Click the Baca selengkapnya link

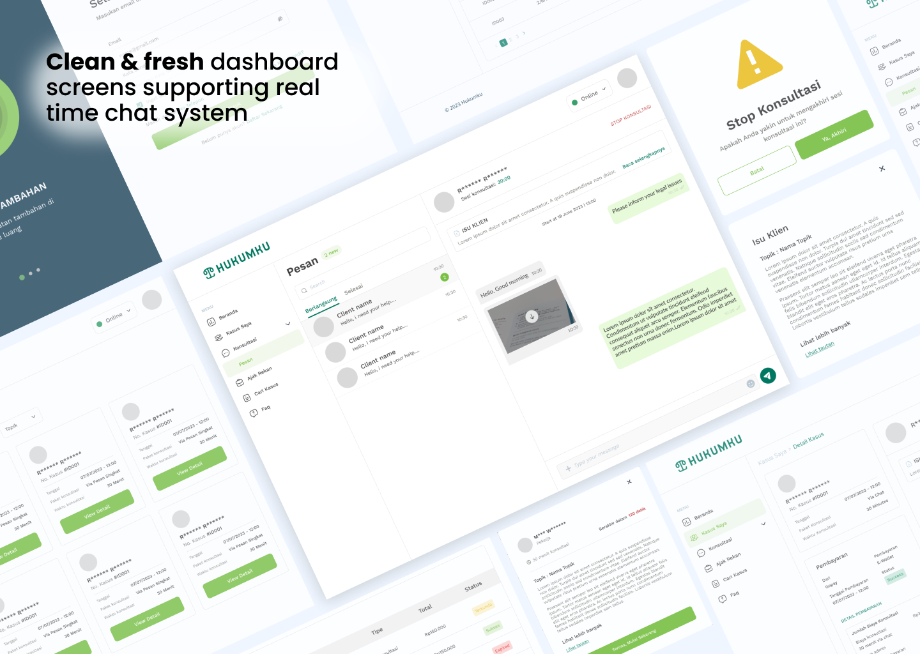(x=643, y=157)
